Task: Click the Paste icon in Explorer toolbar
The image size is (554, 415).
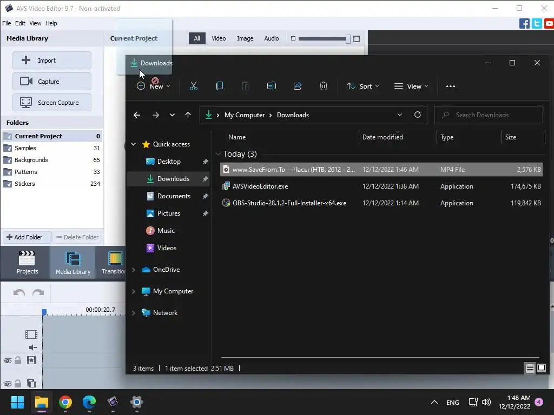Action: coord(246,86)
